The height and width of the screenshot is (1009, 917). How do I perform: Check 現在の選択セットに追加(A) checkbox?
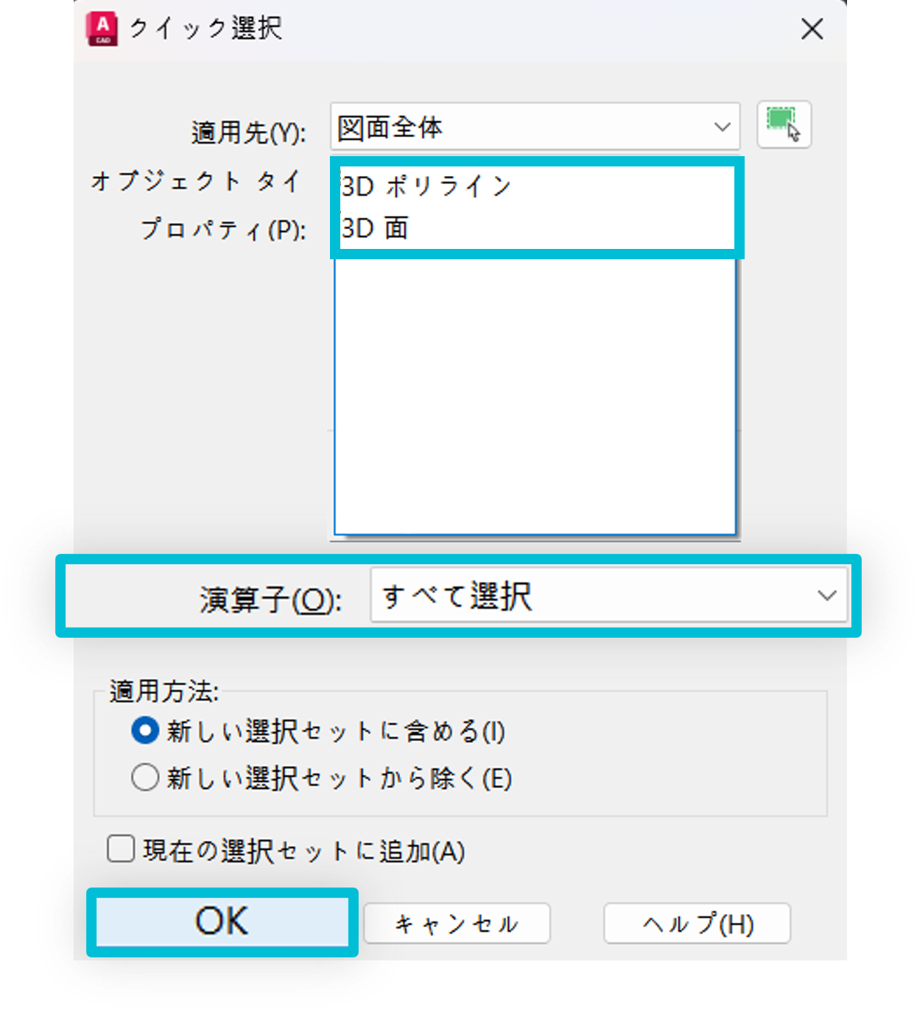tap(119, 848)
